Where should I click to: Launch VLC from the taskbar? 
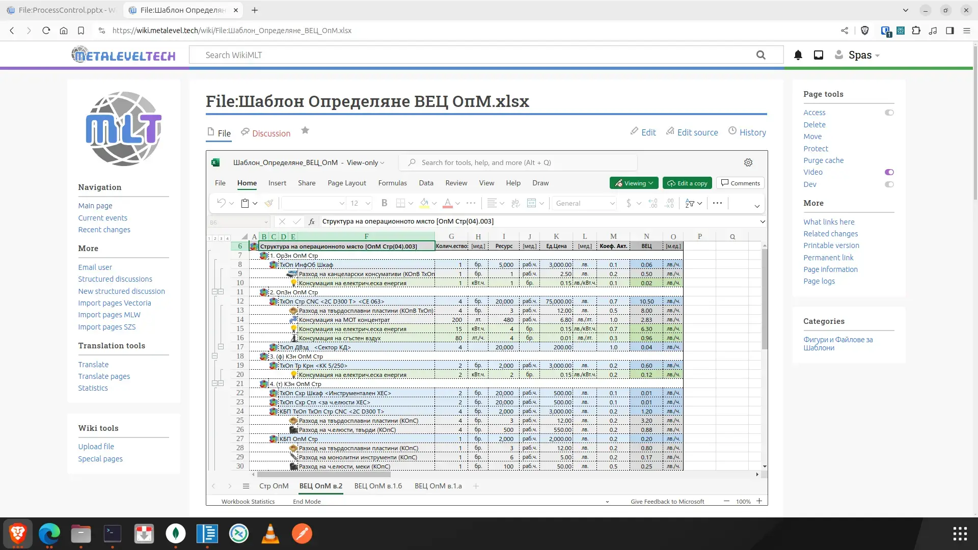(270, 534)
